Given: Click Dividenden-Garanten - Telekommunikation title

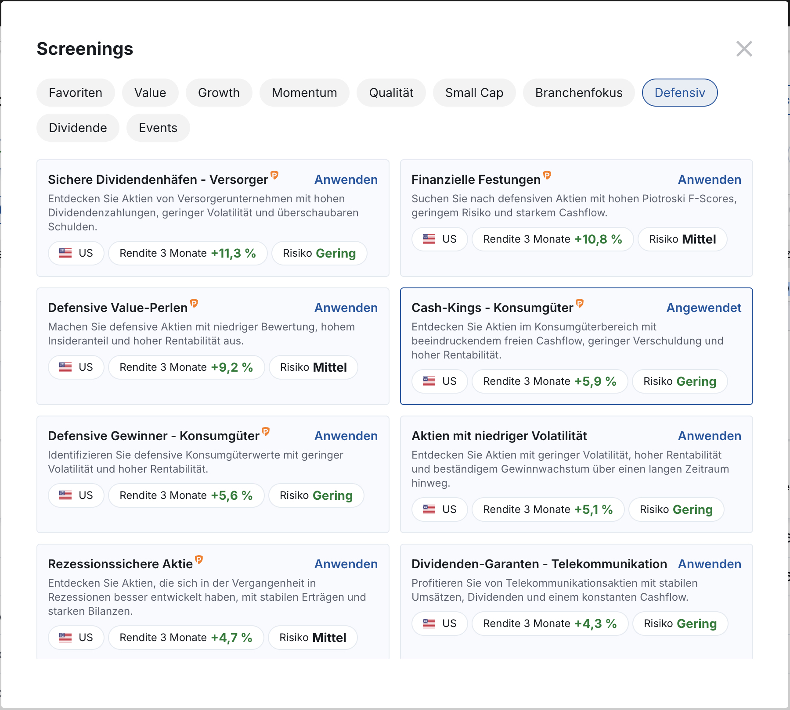Looking at the screenshot, I should point(539,564).
